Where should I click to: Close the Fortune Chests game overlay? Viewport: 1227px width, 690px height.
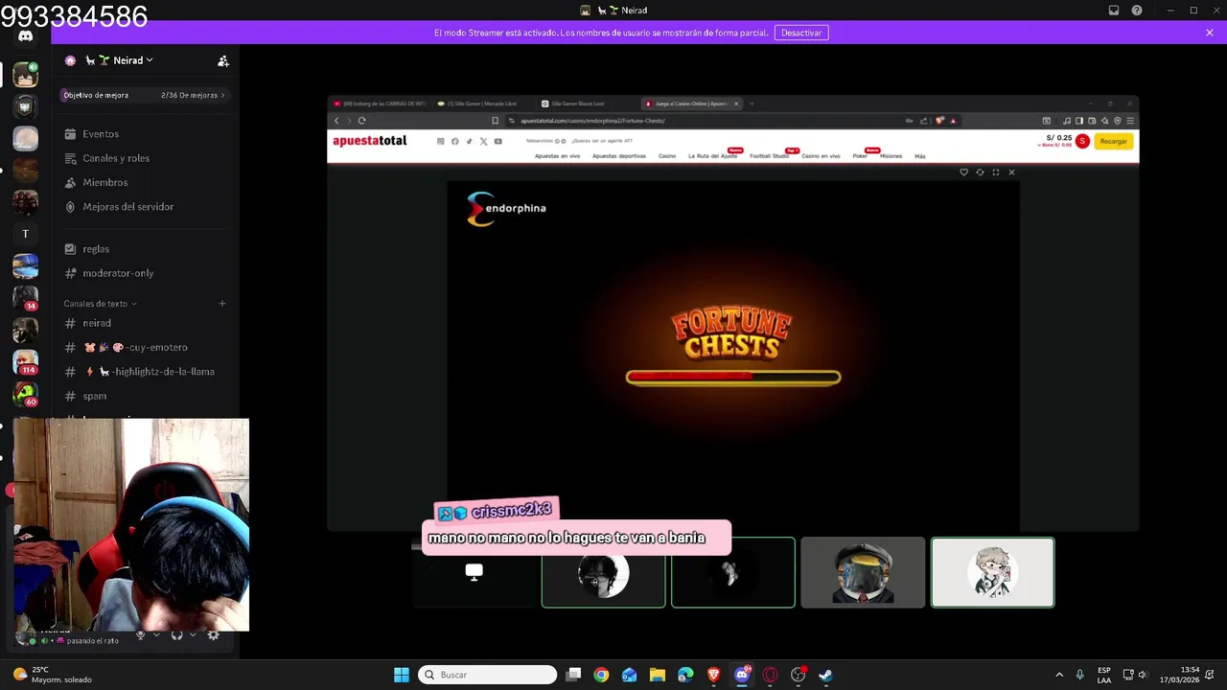[1011, 172]
